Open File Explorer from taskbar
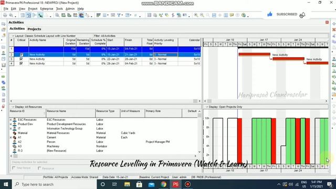Viewport: 336px width, 189px height. 127,184
